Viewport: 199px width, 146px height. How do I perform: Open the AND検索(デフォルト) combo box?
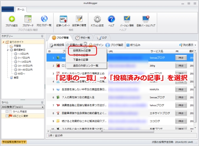point(23,107)
